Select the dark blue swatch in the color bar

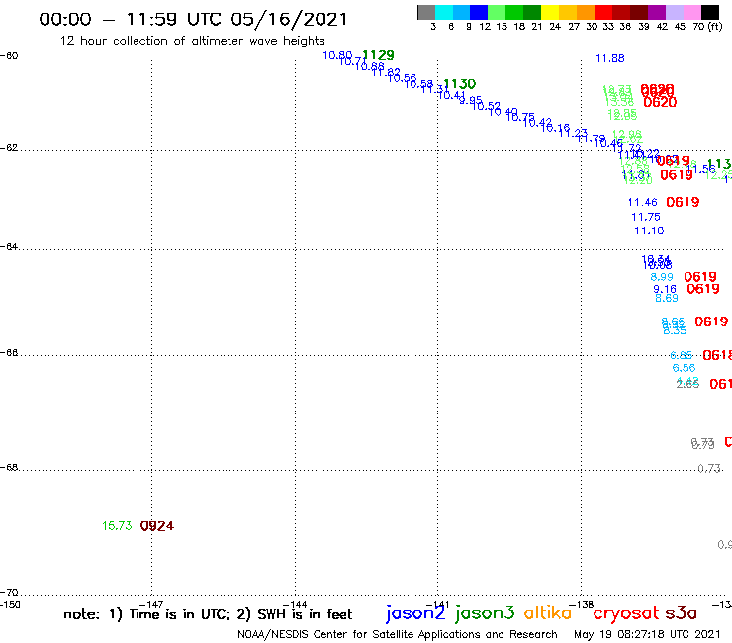[479, 12]
